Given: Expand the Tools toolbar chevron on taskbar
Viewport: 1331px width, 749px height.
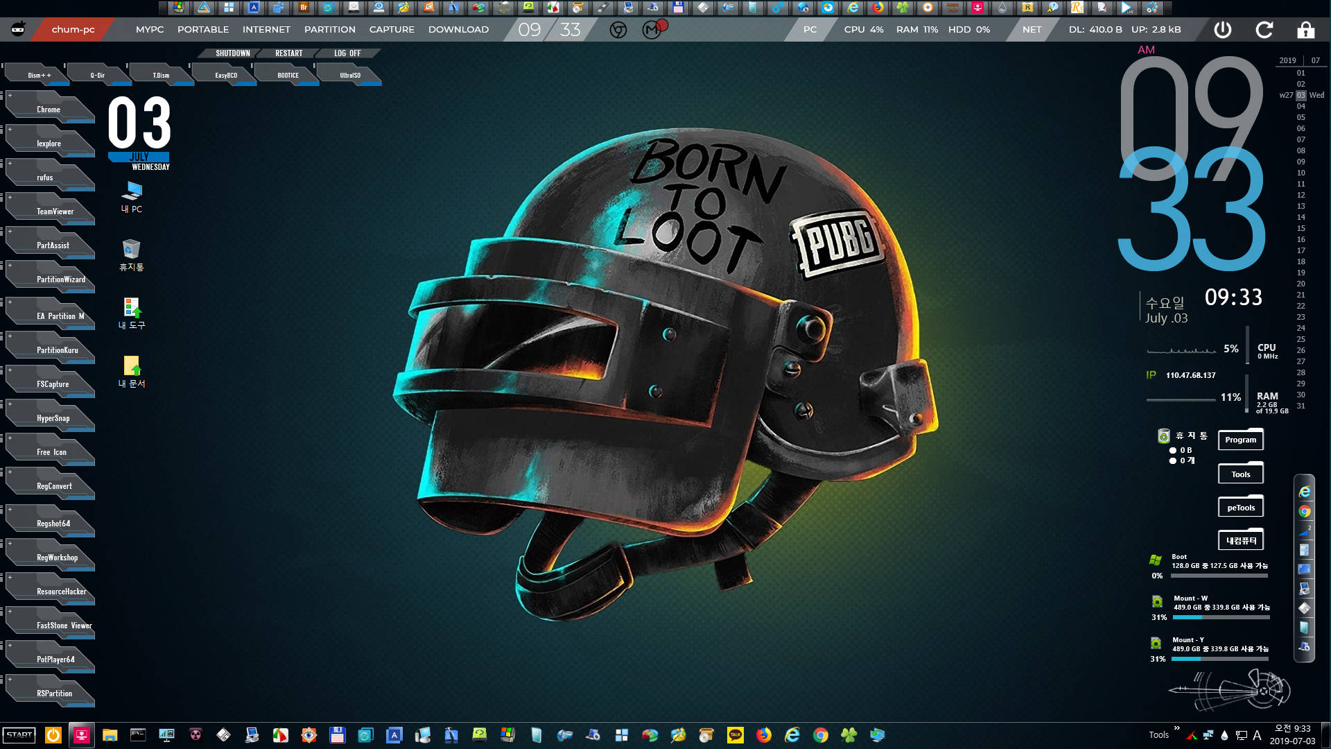Looking at the screenshot, I should pyautogui.click(x=1176, y=728).
